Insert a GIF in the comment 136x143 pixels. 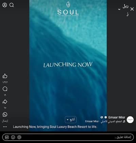[7, 137]
